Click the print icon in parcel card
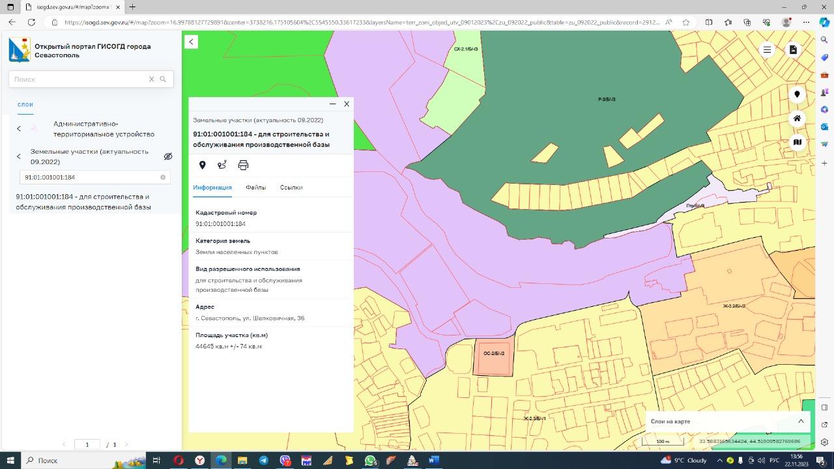 243,165
